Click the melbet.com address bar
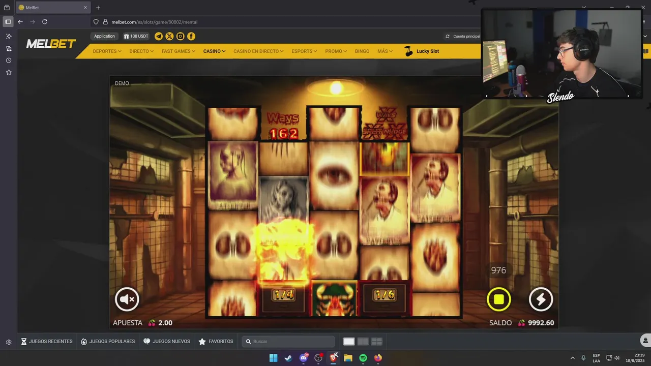This screenshot has height=366, width=651. 285,22
